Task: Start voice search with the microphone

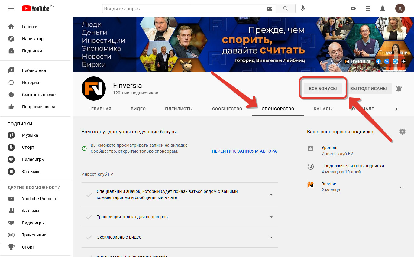Action: point(302,8)
